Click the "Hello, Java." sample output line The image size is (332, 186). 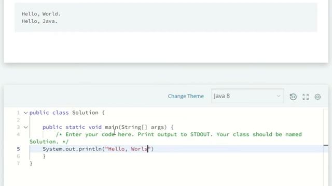point(39,21)
